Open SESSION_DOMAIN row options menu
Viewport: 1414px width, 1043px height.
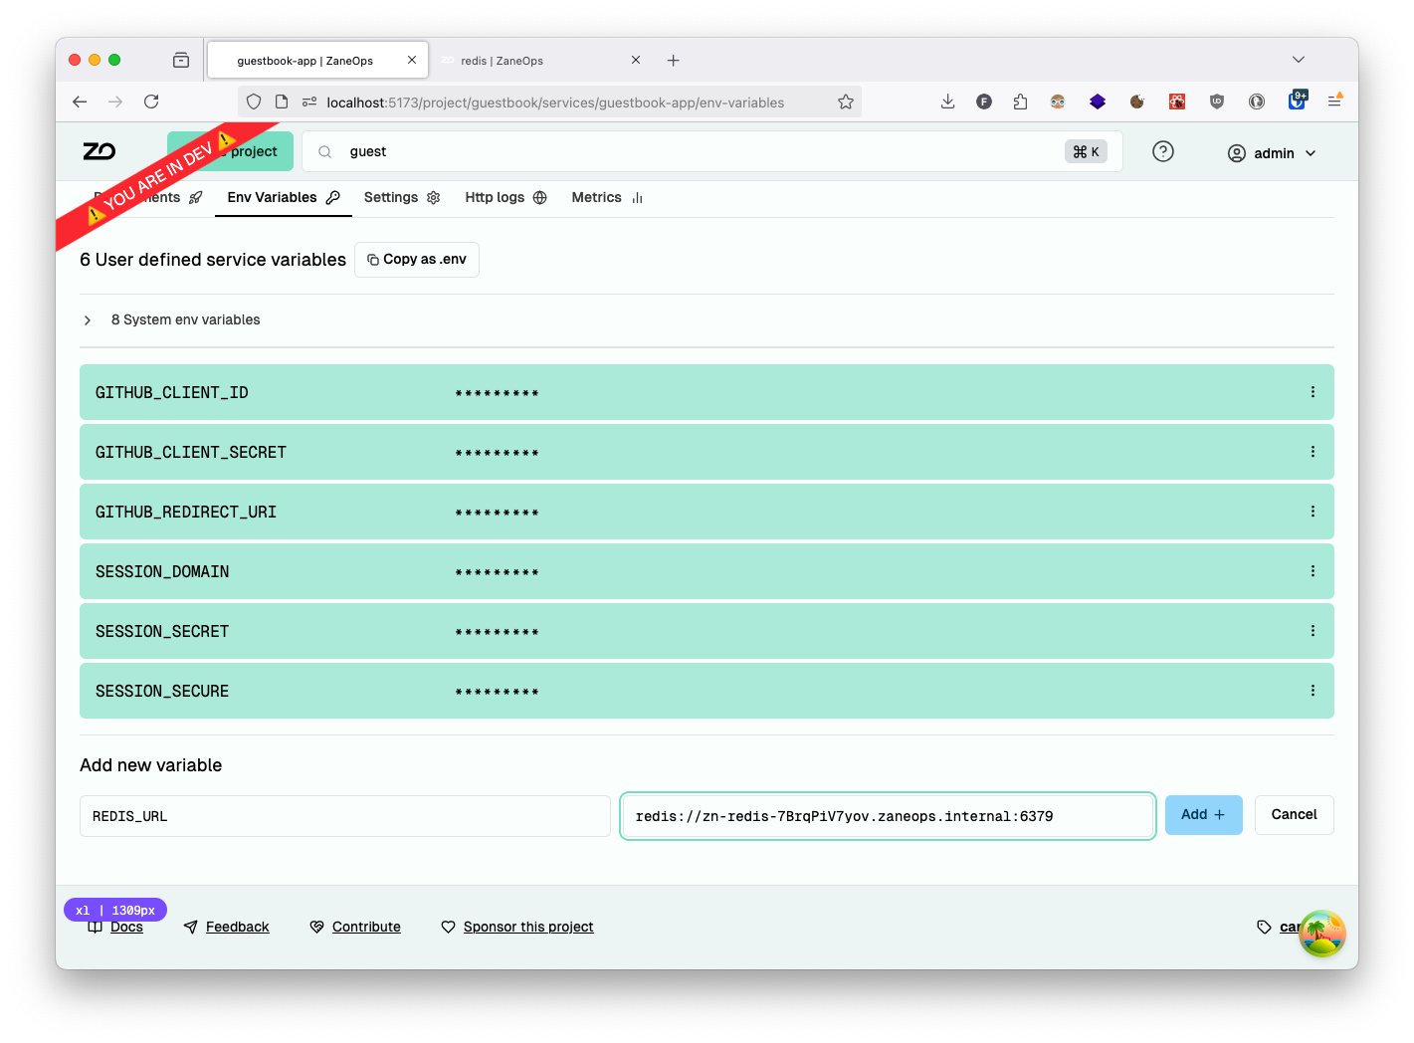(x=1313, y=571)
